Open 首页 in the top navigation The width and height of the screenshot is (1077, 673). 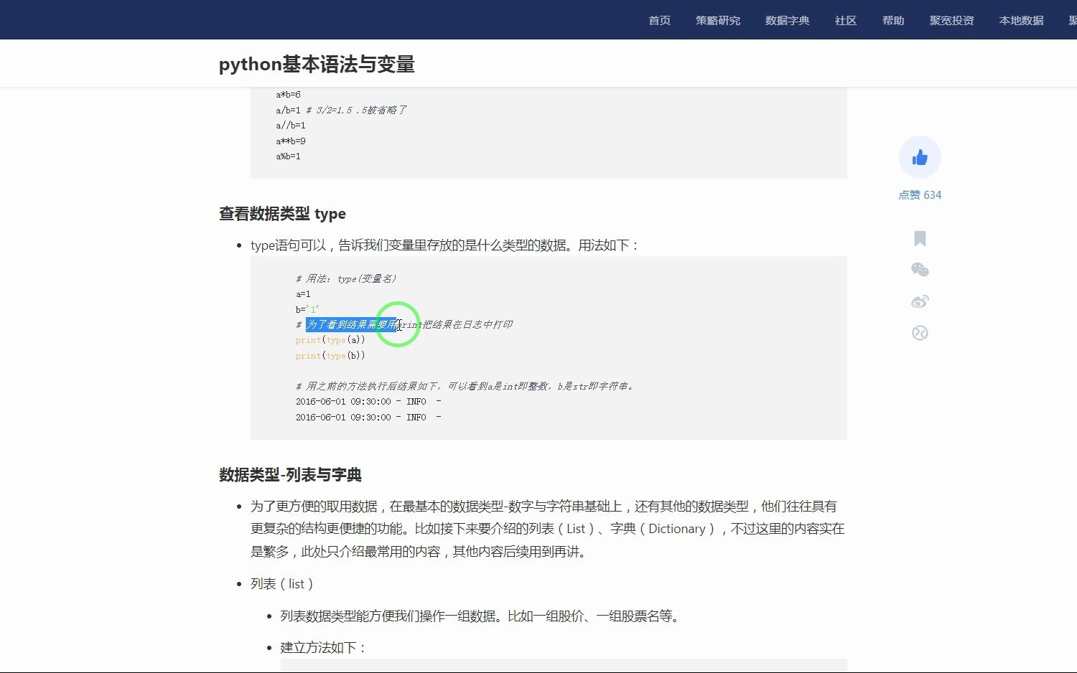click(x=659, y=20)
